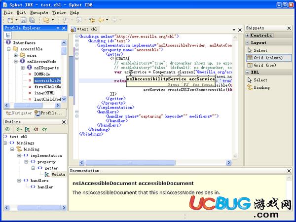The image size is (296, 222).
Task: Collapse the nsIAccessNode tree node
Action: [x=16, y=62]
